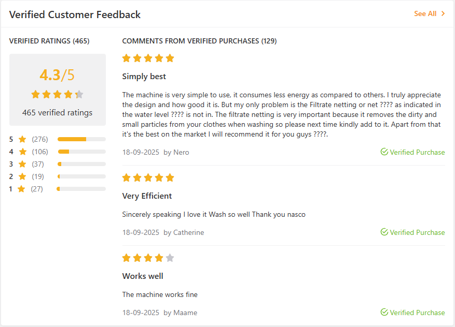Image resolution: width=455 pixels, height=327 pixels.
Task: Click the star icon in 5-star row
Action: tap(22, 139)
